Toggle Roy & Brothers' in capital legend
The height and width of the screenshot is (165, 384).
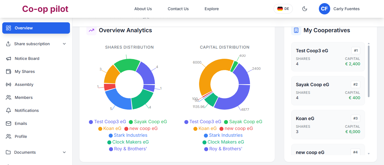coord(223,149)
